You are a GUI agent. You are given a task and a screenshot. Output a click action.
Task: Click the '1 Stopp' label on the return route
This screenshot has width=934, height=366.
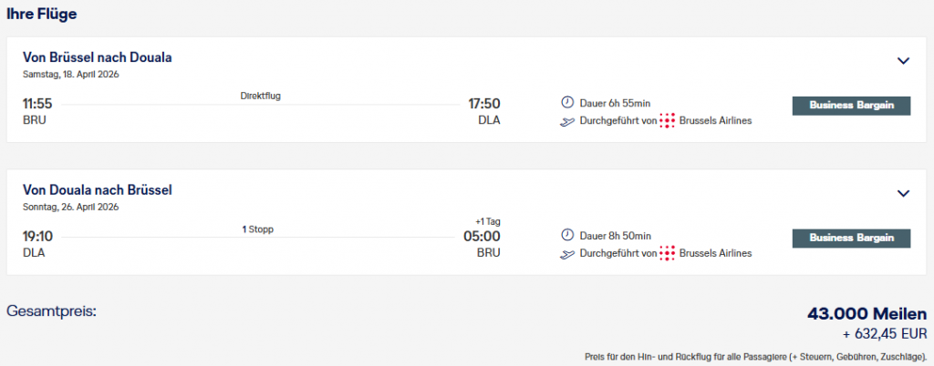(x=257, y=229)
